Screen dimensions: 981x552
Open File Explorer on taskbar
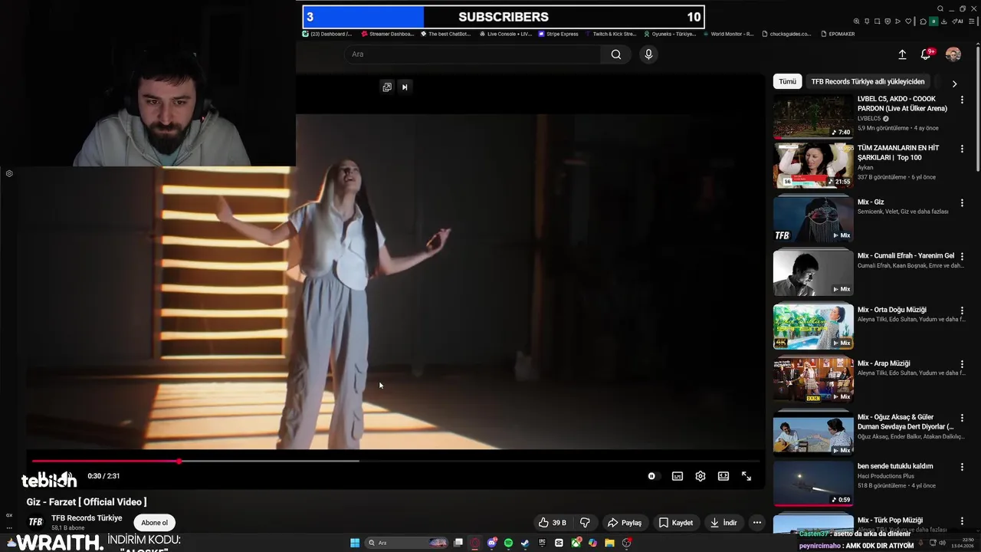[x=609, y=543]
